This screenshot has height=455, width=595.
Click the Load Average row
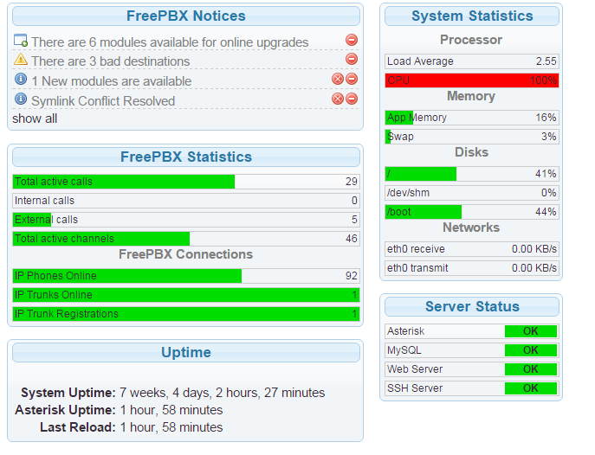point(472,61)
